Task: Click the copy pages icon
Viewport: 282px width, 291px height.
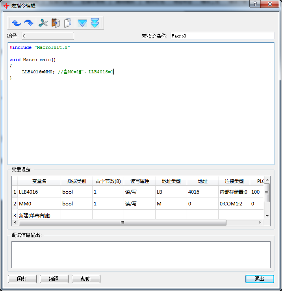Action: (68, 23)
